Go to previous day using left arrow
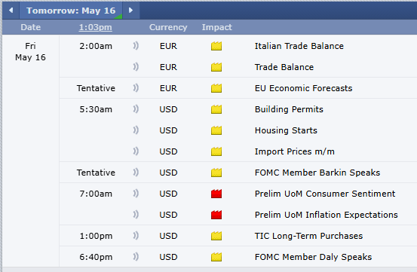417x272 pixels. [11, 11]
